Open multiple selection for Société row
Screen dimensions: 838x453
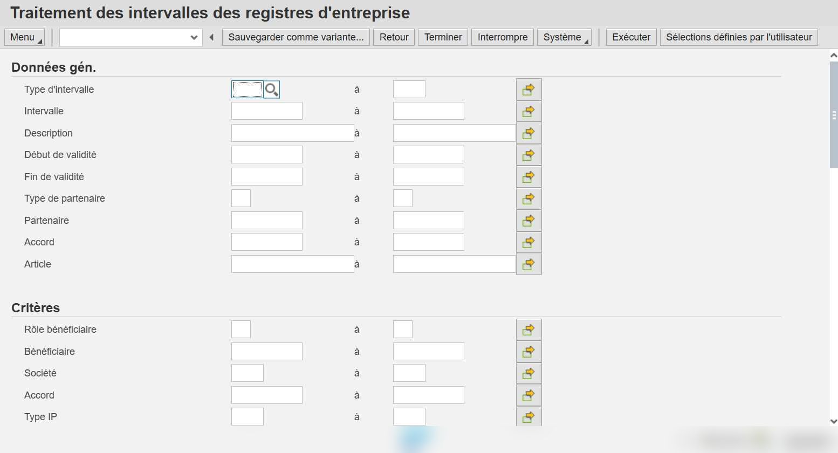pos(528,373)
